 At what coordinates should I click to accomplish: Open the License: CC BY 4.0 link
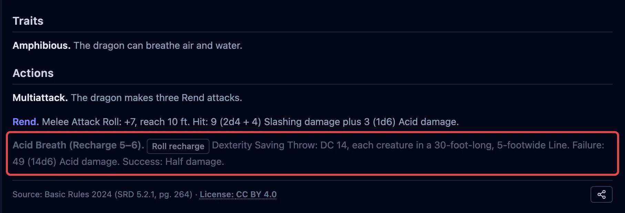[x=238, y=194]
